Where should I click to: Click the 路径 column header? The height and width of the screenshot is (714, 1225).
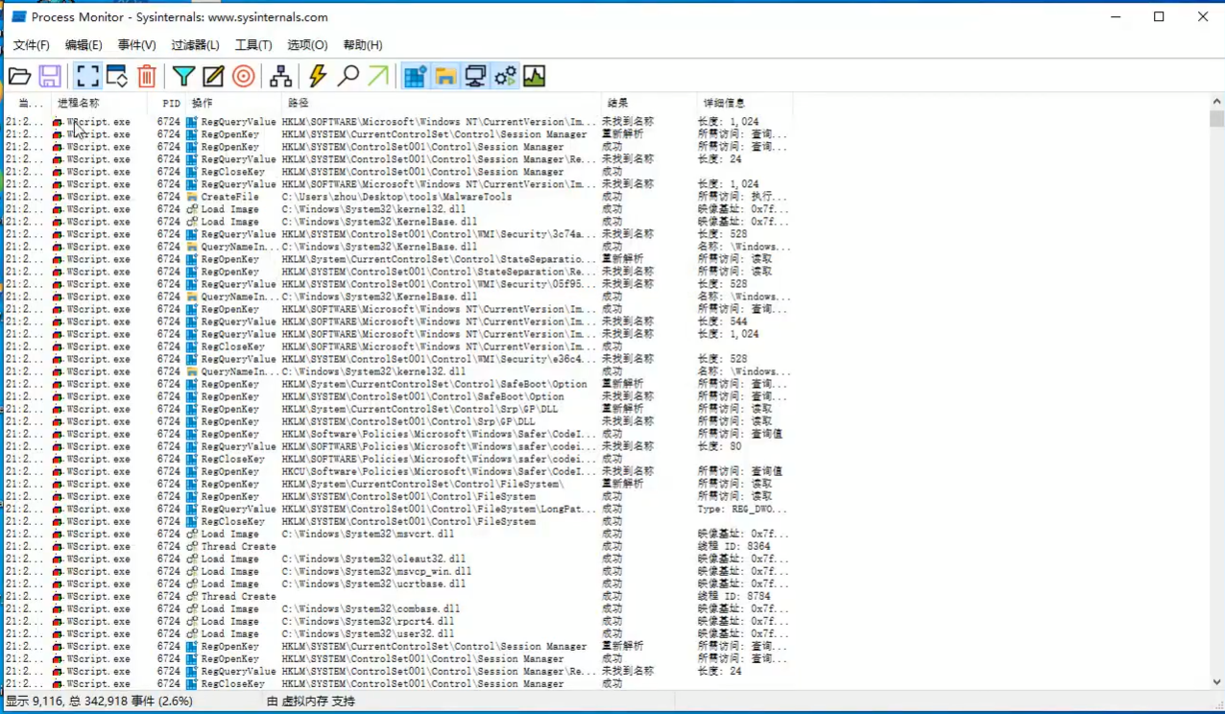(442, 103)
